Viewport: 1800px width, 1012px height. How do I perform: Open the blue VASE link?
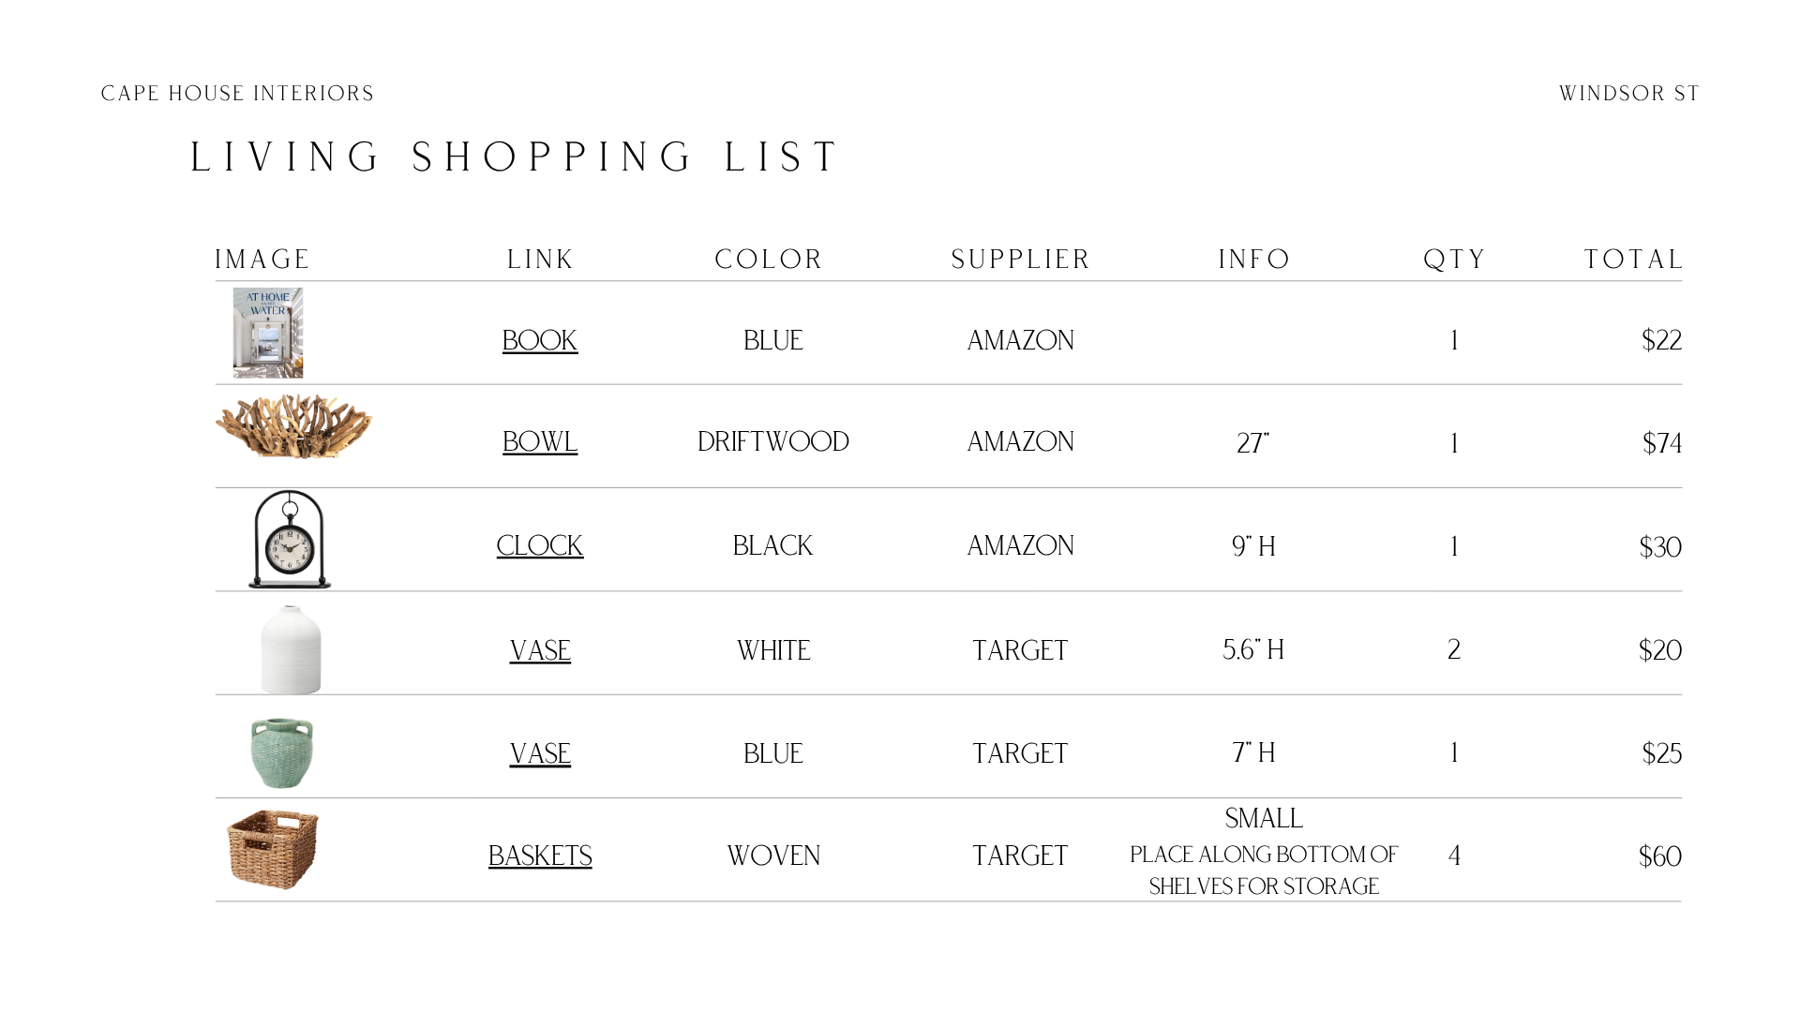click(x=540, y=753)
